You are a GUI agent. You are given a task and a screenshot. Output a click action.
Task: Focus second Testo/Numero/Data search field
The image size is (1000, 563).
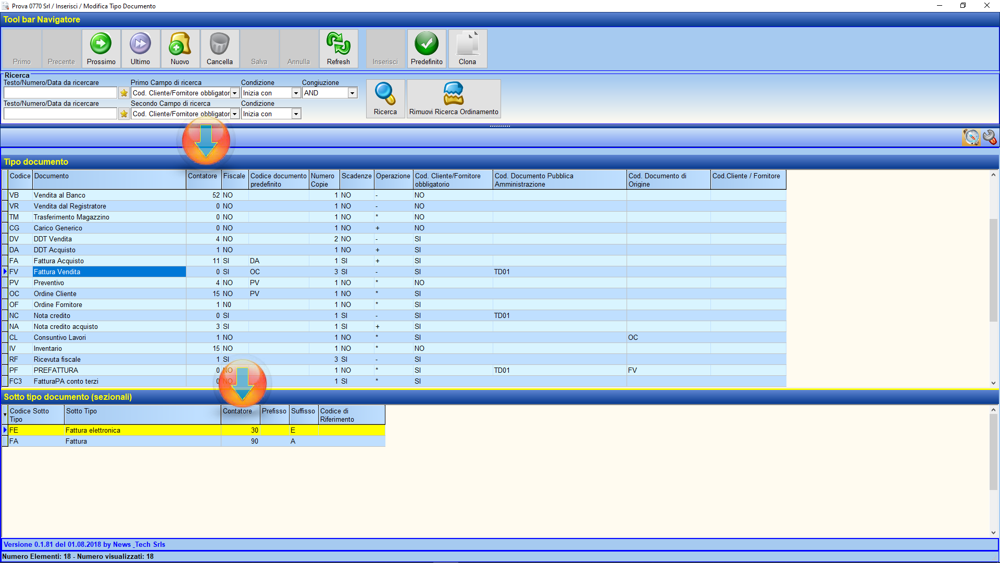(60, 114)
